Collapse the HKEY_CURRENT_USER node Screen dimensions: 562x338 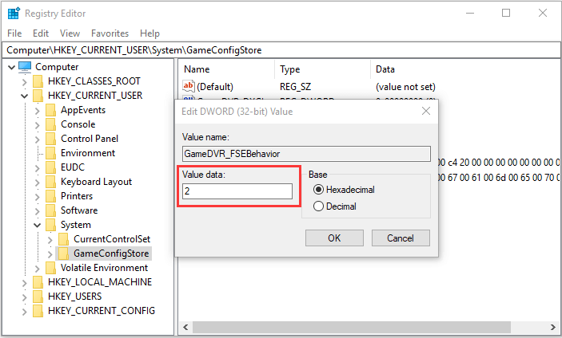pos(24,96)
